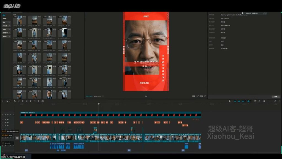Click the Redo icon above the timeline
This screenshot has height=159, width=282.
tap(19, 101)
